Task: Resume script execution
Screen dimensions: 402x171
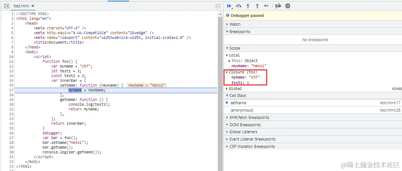Action: click(229, 6)
